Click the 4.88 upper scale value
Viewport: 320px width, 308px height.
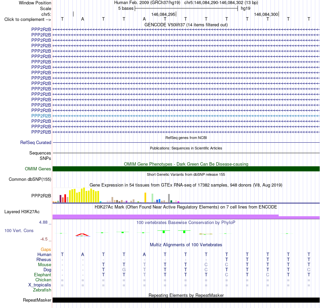pos(43,222)
